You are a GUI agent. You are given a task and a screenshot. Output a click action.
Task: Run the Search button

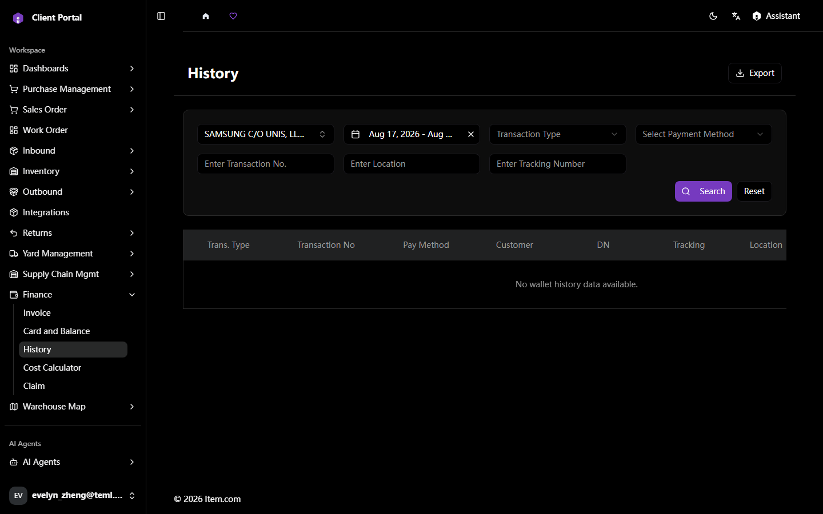point(704,191)
